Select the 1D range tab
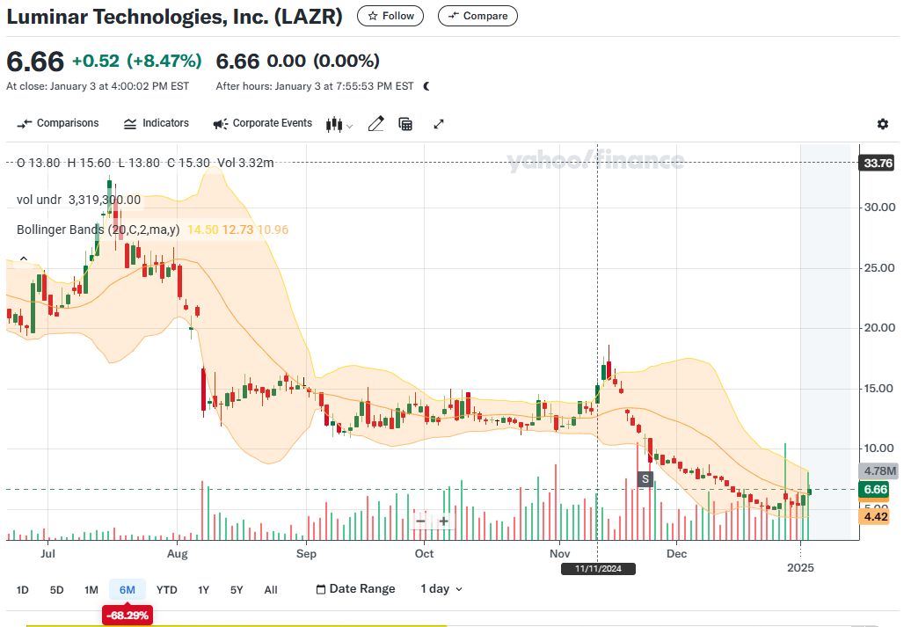 click(x=23, y=590)
